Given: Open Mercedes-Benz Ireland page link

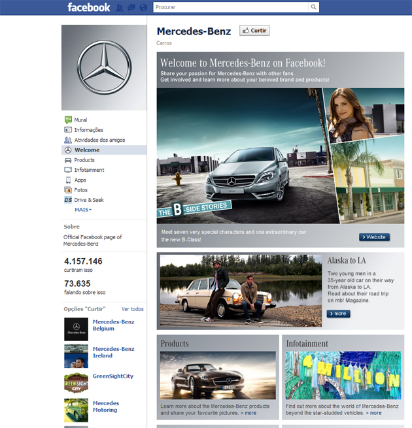Looking at the screenshot, I should point(113,352).
